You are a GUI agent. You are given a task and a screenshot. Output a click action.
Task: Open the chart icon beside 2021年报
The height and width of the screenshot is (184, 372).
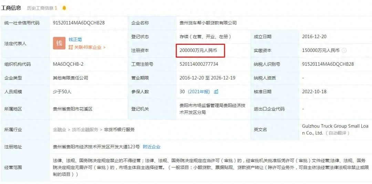[216, 91]
